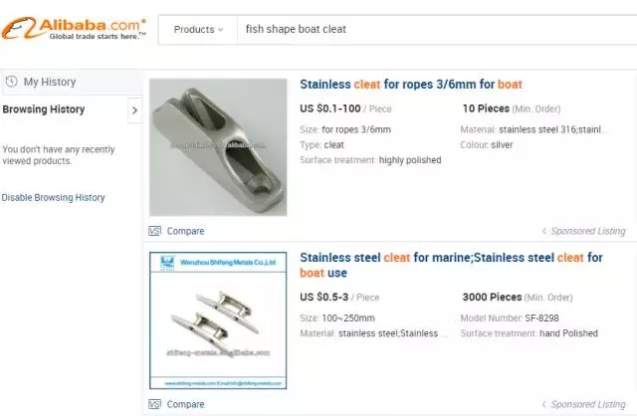Expand Sponsored Listing chevron on first product
This screenshot has height=416, width=637.
[x=543, y=231]
